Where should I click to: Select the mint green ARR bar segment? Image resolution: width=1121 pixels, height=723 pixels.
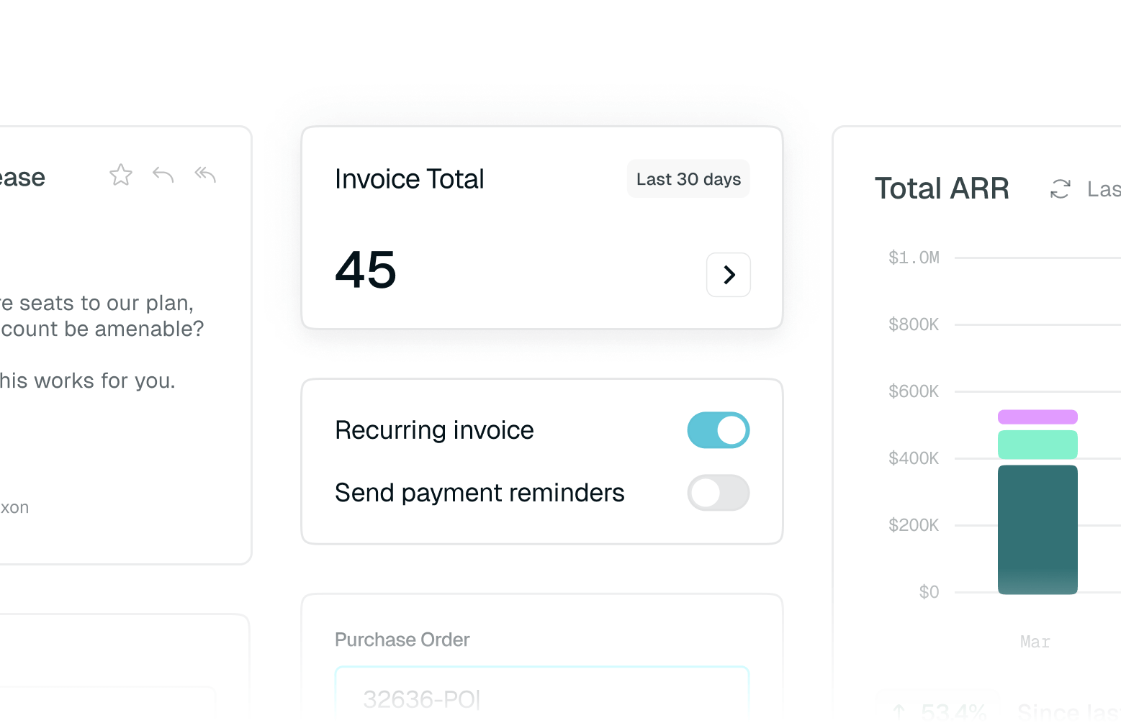tap(1037, 445)
